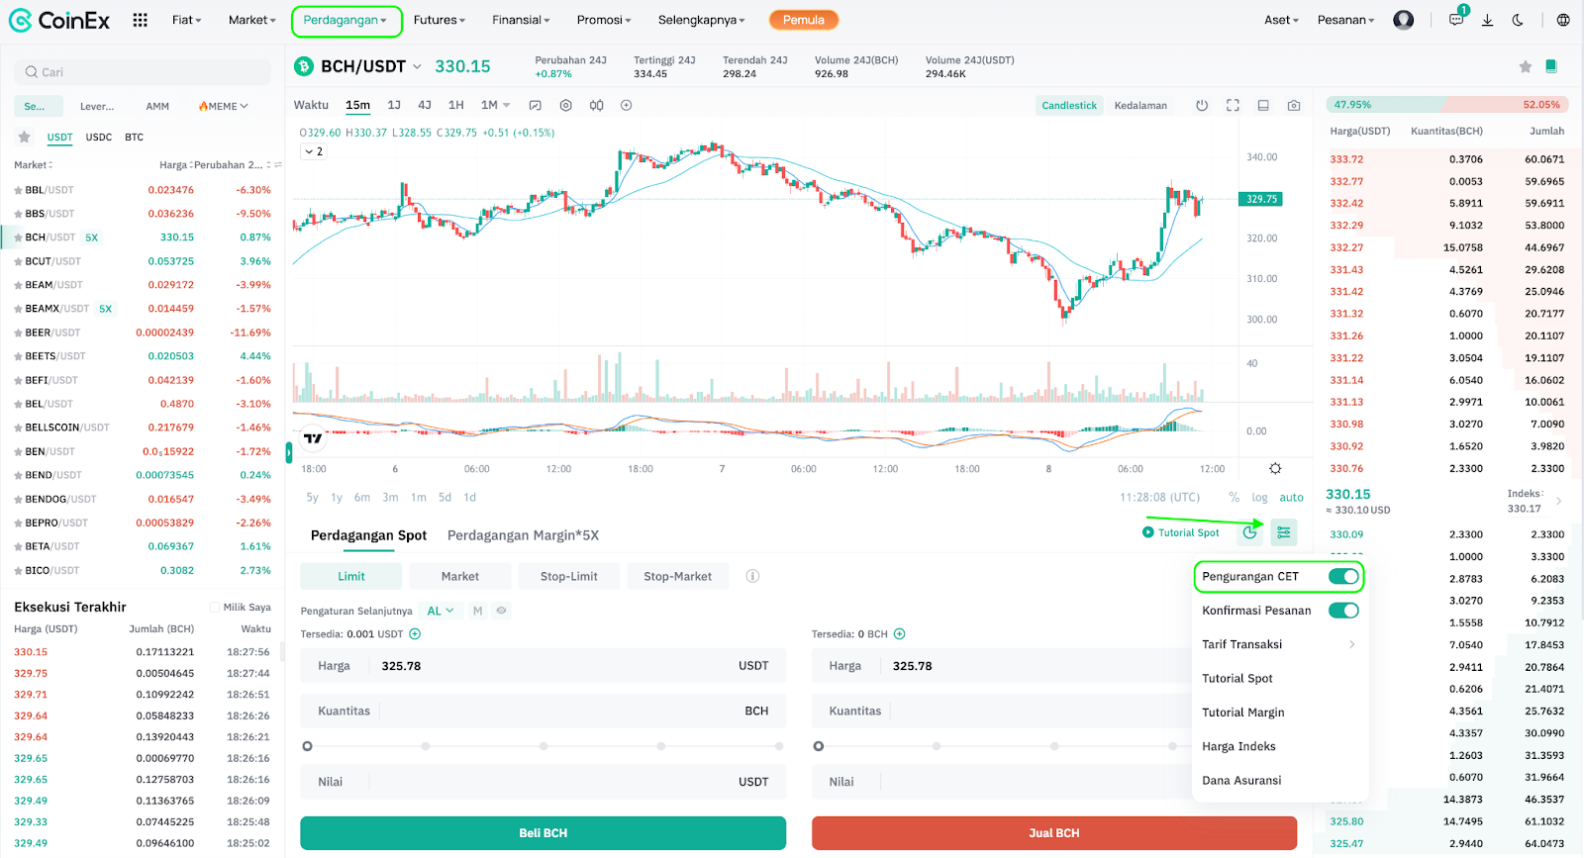Image resolution: width=1584 pixels, height=858 pixels.
Task: Open Dana Asuransi link
Action: 1241,781
